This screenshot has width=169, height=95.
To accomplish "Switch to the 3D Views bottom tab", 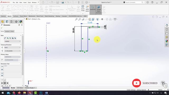I will [x=20, y=88].
